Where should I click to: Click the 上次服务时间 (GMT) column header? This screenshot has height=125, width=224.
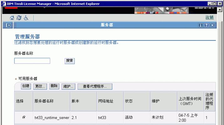[190, 101]
